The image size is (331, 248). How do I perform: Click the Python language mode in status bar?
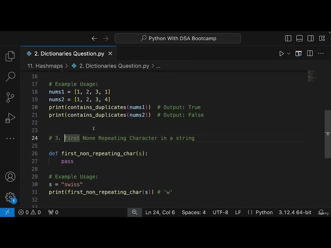[264, 212]
